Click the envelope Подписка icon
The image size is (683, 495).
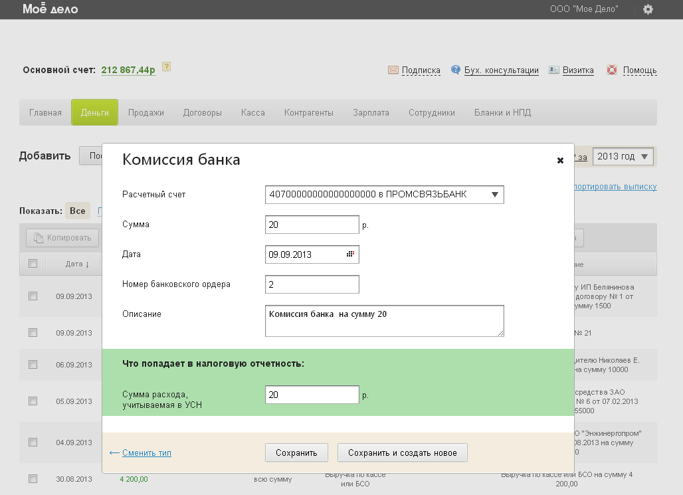[393, 70]
